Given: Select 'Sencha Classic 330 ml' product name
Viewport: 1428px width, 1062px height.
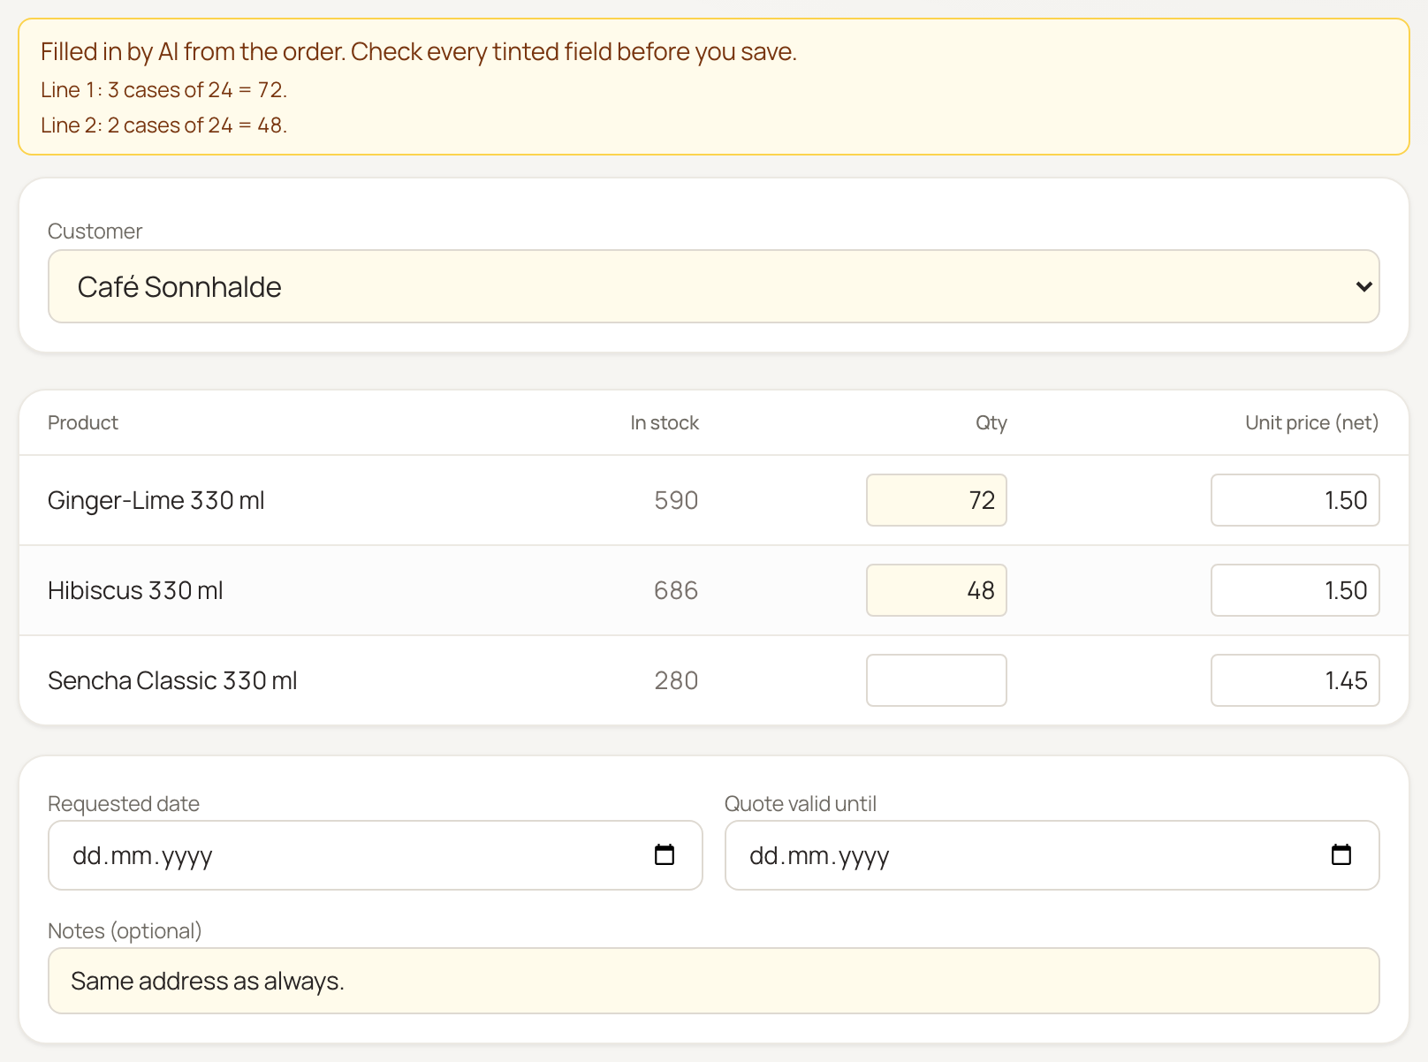Looking at the screenshot, I should [x=172, y=680].
